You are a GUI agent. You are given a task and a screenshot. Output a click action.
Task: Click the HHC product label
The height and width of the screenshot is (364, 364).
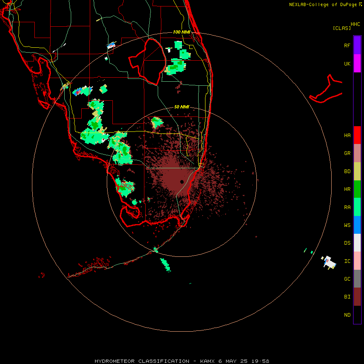[x=355, y=24]
